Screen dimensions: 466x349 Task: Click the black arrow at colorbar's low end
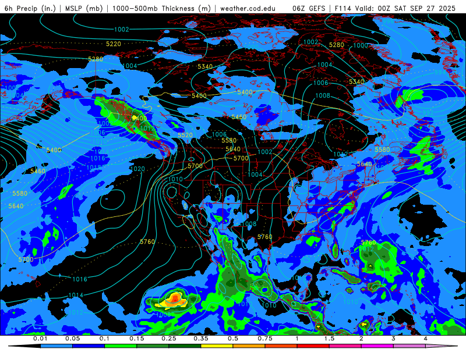pos(24,346)
